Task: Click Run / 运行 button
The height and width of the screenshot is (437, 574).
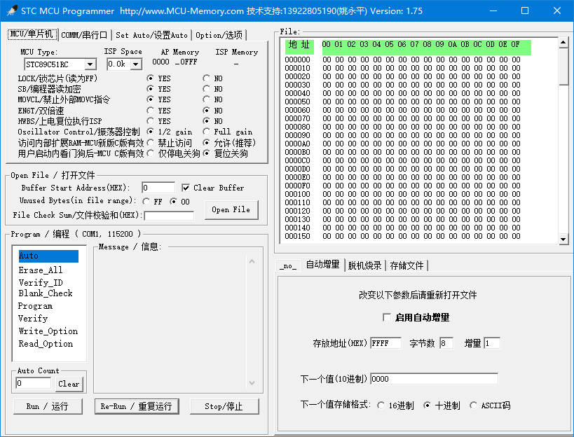Action: point(48,406)
